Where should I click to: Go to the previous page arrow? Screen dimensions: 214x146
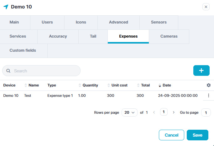[x=154, y=112]
